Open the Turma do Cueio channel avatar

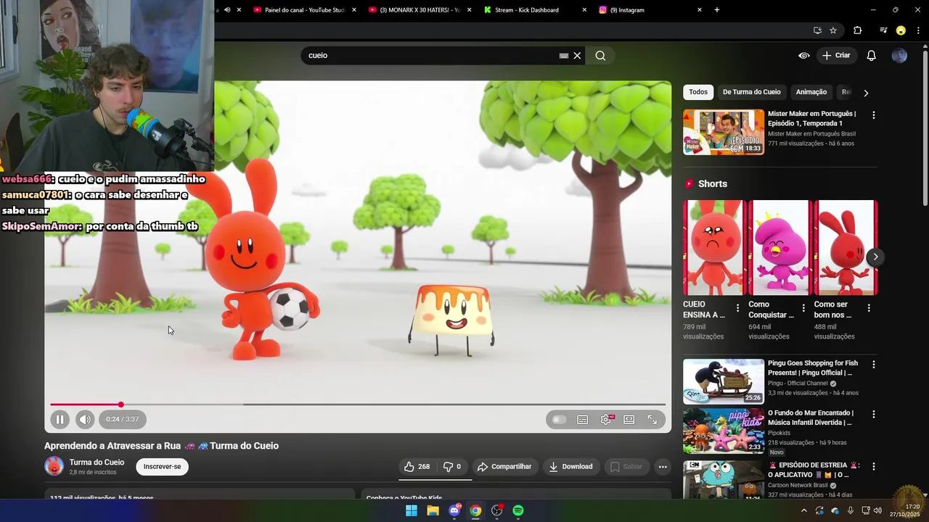pos(54,466)
